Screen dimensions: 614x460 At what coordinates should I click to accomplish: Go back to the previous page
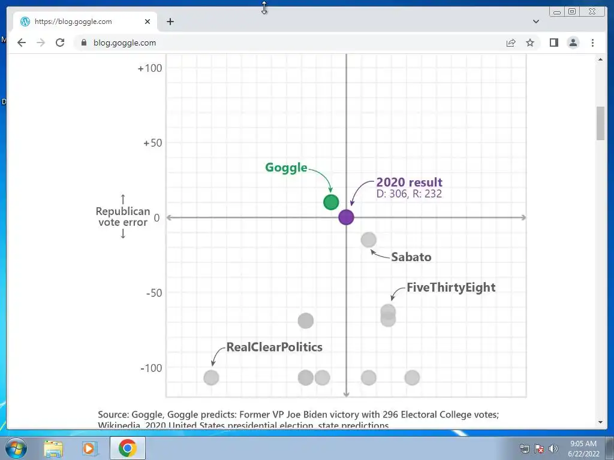22,43
